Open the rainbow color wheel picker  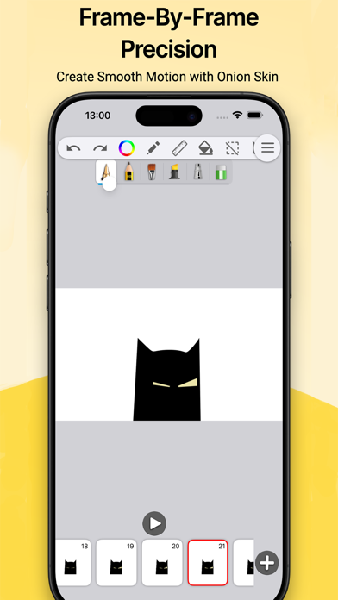(x=127, y=148)
